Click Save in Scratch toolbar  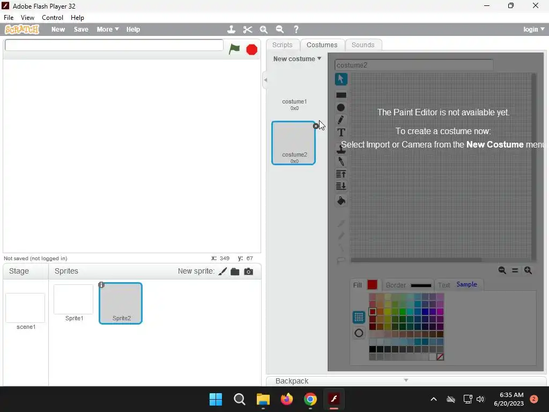pos(81,30)
